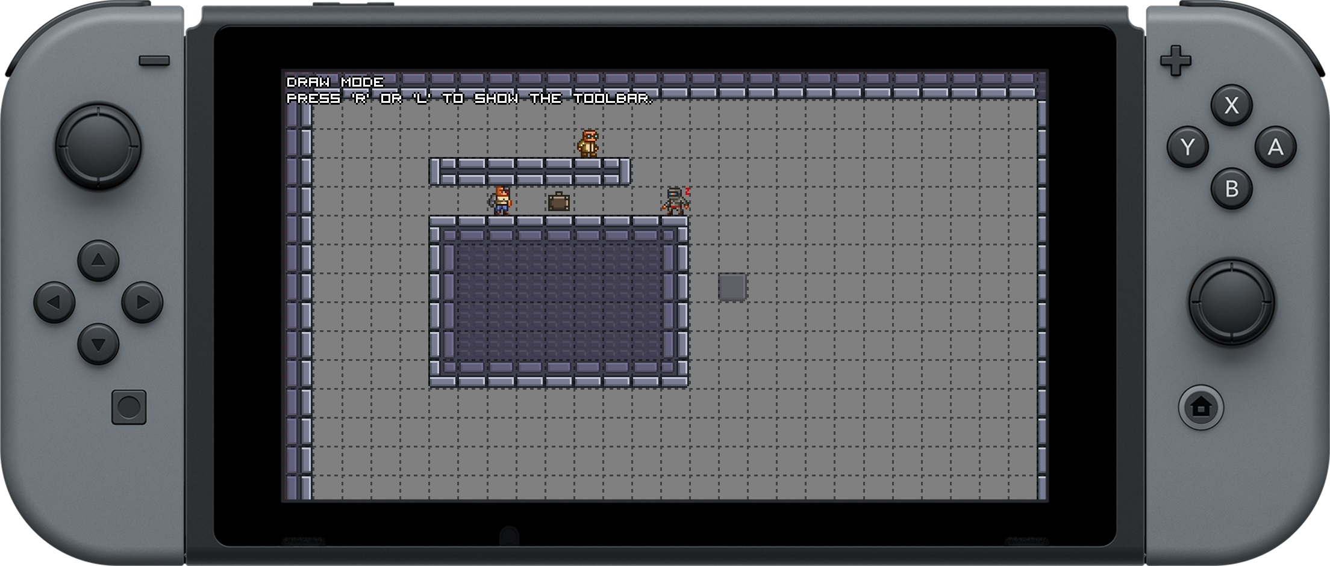Click the plus button on right Joy-Con
Viewport: 1330px width, 566px height.
[x=1175, y=61]
